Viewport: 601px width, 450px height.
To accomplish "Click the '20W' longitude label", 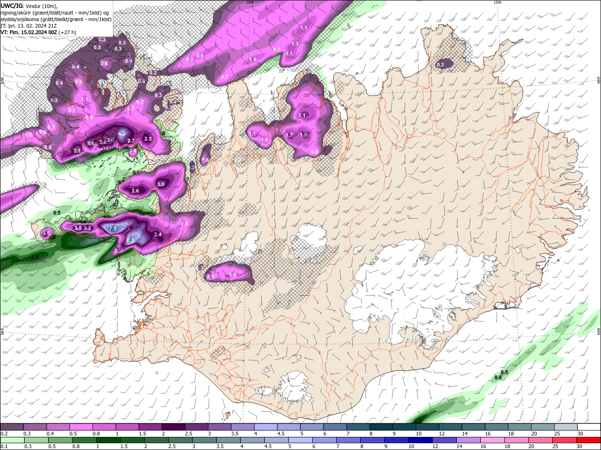I will (x=250, y=2).
